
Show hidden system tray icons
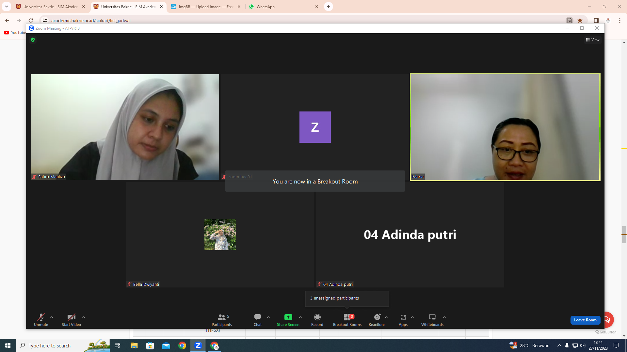tap(559, 345)
